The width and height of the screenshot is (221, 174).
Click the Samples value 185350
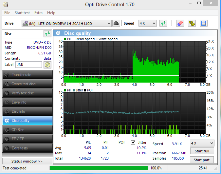pos(178,158)
